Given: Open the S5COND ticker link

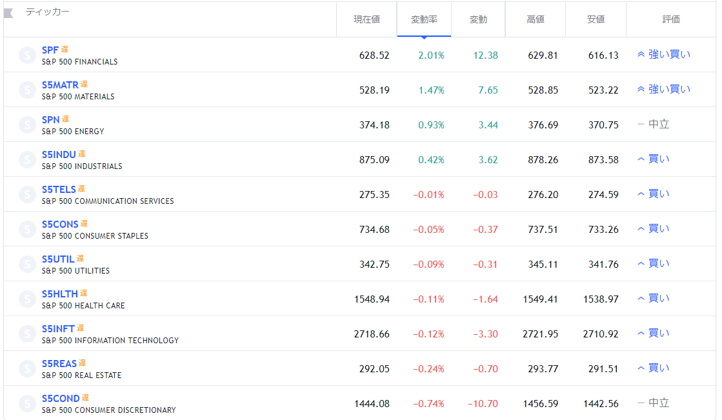Looking at the screenshot, I should [60, 398].
